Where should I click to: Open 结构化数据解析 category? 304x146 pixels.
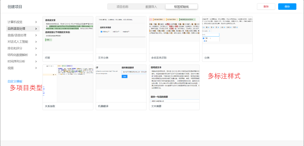click(x=18, y=55)
